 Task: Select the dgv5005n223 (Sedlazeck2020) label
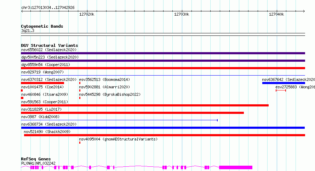(x=50, y=57)
